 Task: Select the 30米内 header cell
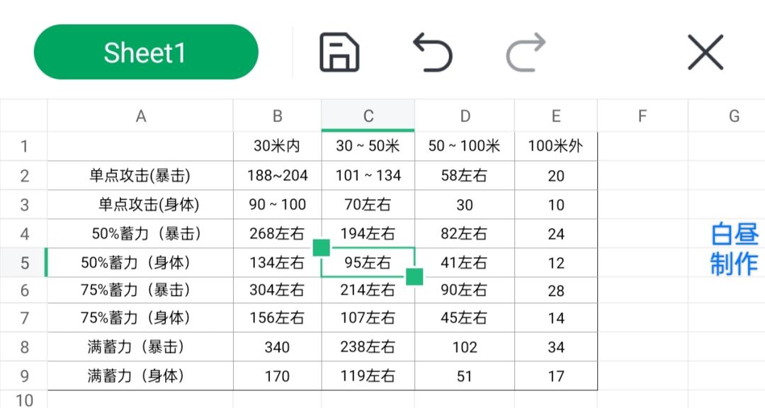click(277, 147)
